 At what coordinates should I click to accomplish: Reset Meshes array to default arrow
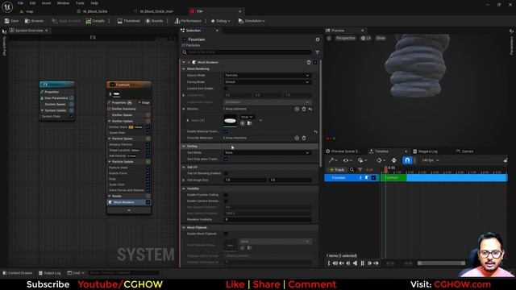pos(310,109)
